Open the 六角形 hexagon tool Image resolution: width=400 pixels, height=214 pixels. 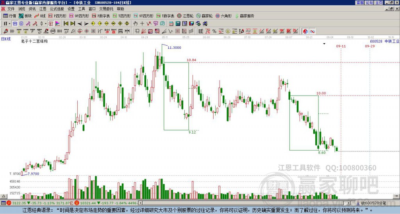pyautogui.click(x=223, y=16)
